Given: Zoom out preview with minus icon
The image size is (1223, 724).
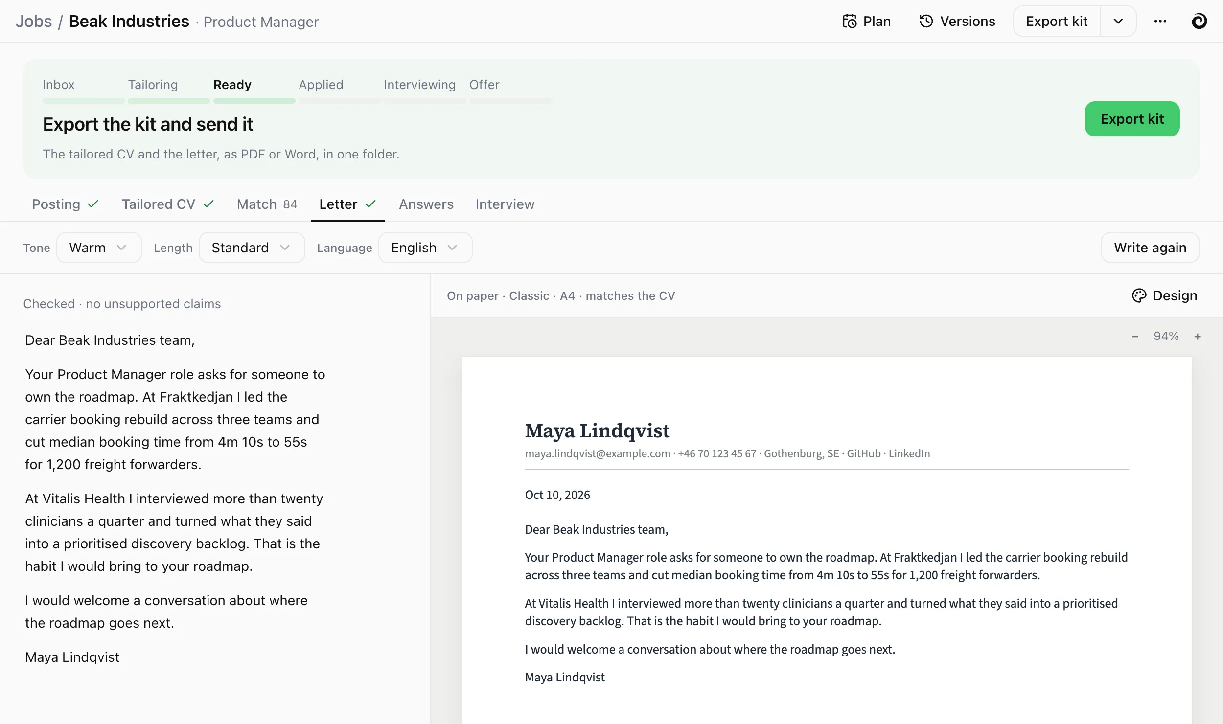Looking at the screenshot, I should click(x=1135, y=337).
